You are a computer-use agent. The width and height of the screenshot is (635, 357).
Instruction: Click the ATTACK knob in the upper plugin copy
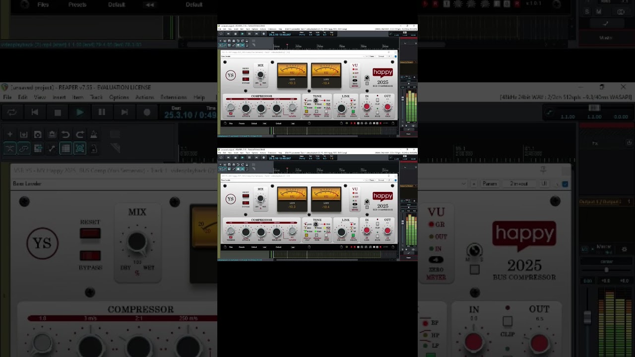click(x=246, y=108)
